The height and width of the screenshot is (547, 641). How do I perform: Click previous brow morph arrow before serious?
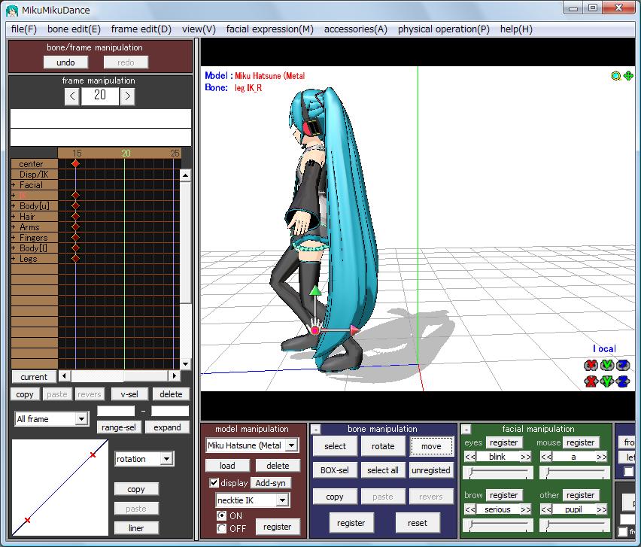(x=470, y=509)
